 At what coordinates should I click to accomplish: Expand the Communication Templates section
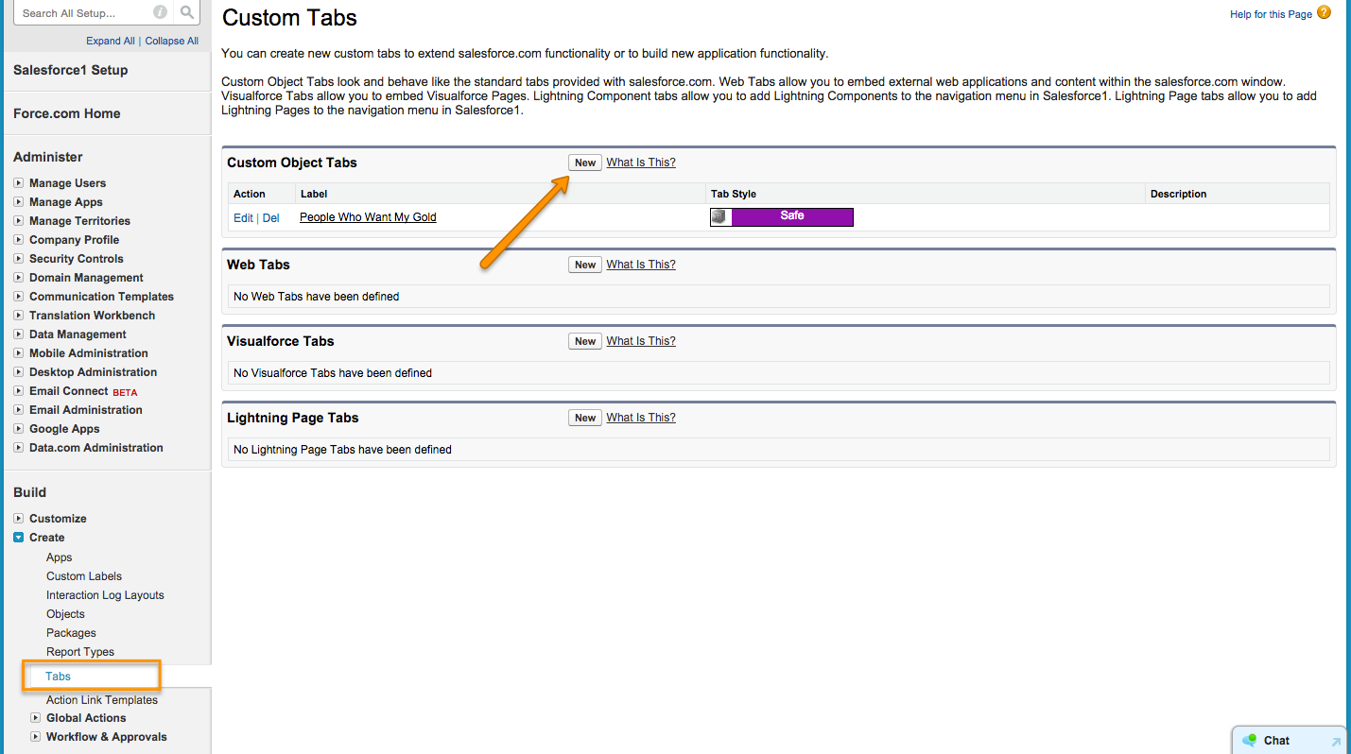pos(19,297)
